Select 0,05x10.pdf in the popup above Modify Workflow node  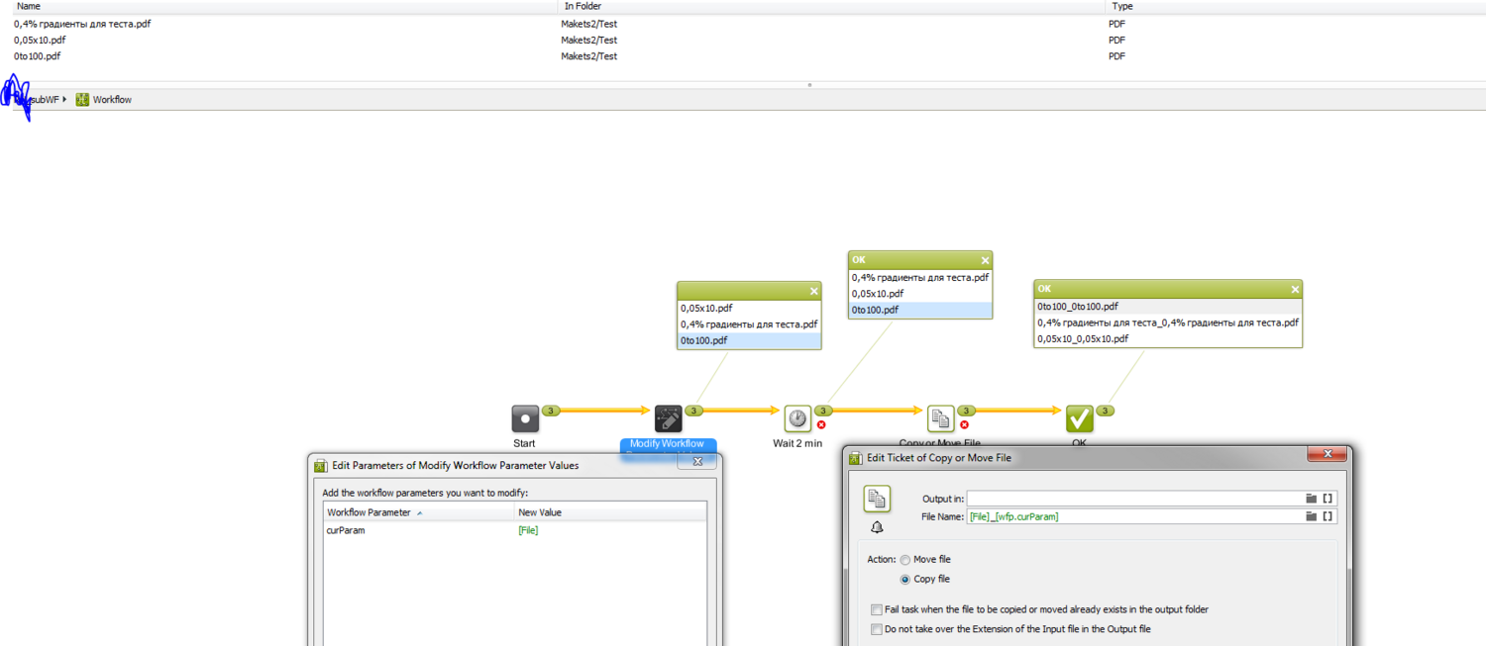tap(749, 308)
